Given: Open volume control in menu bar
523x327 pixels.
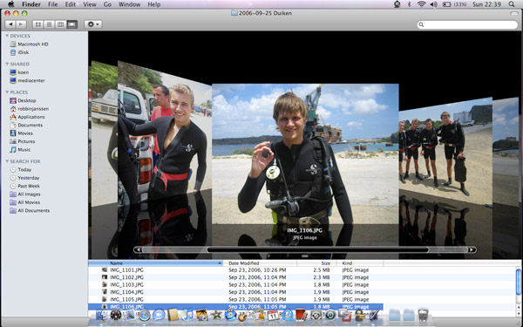Looking at the screenshot, I should (433, 4).
